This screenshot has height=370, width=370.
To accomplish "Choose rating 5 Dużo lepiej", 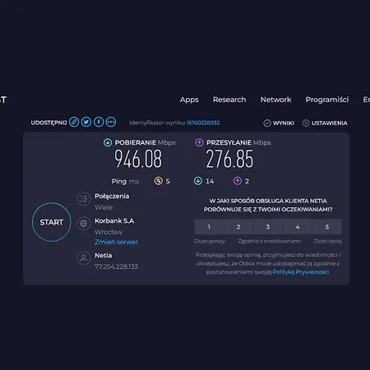I will tap(327, 227).
